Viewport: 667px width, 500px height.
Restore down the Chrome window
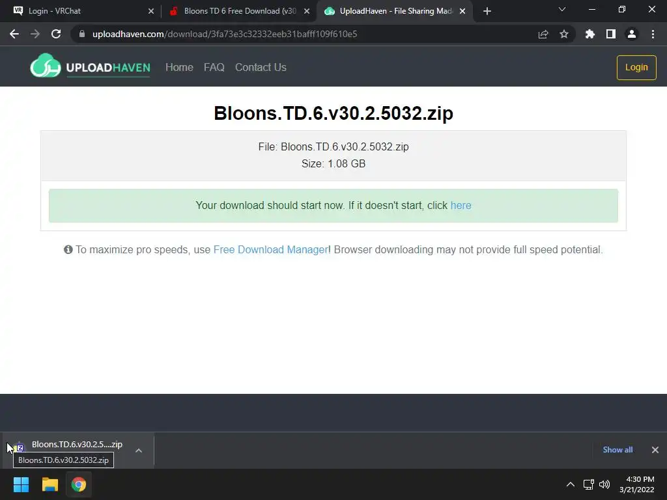coord(622,9)
